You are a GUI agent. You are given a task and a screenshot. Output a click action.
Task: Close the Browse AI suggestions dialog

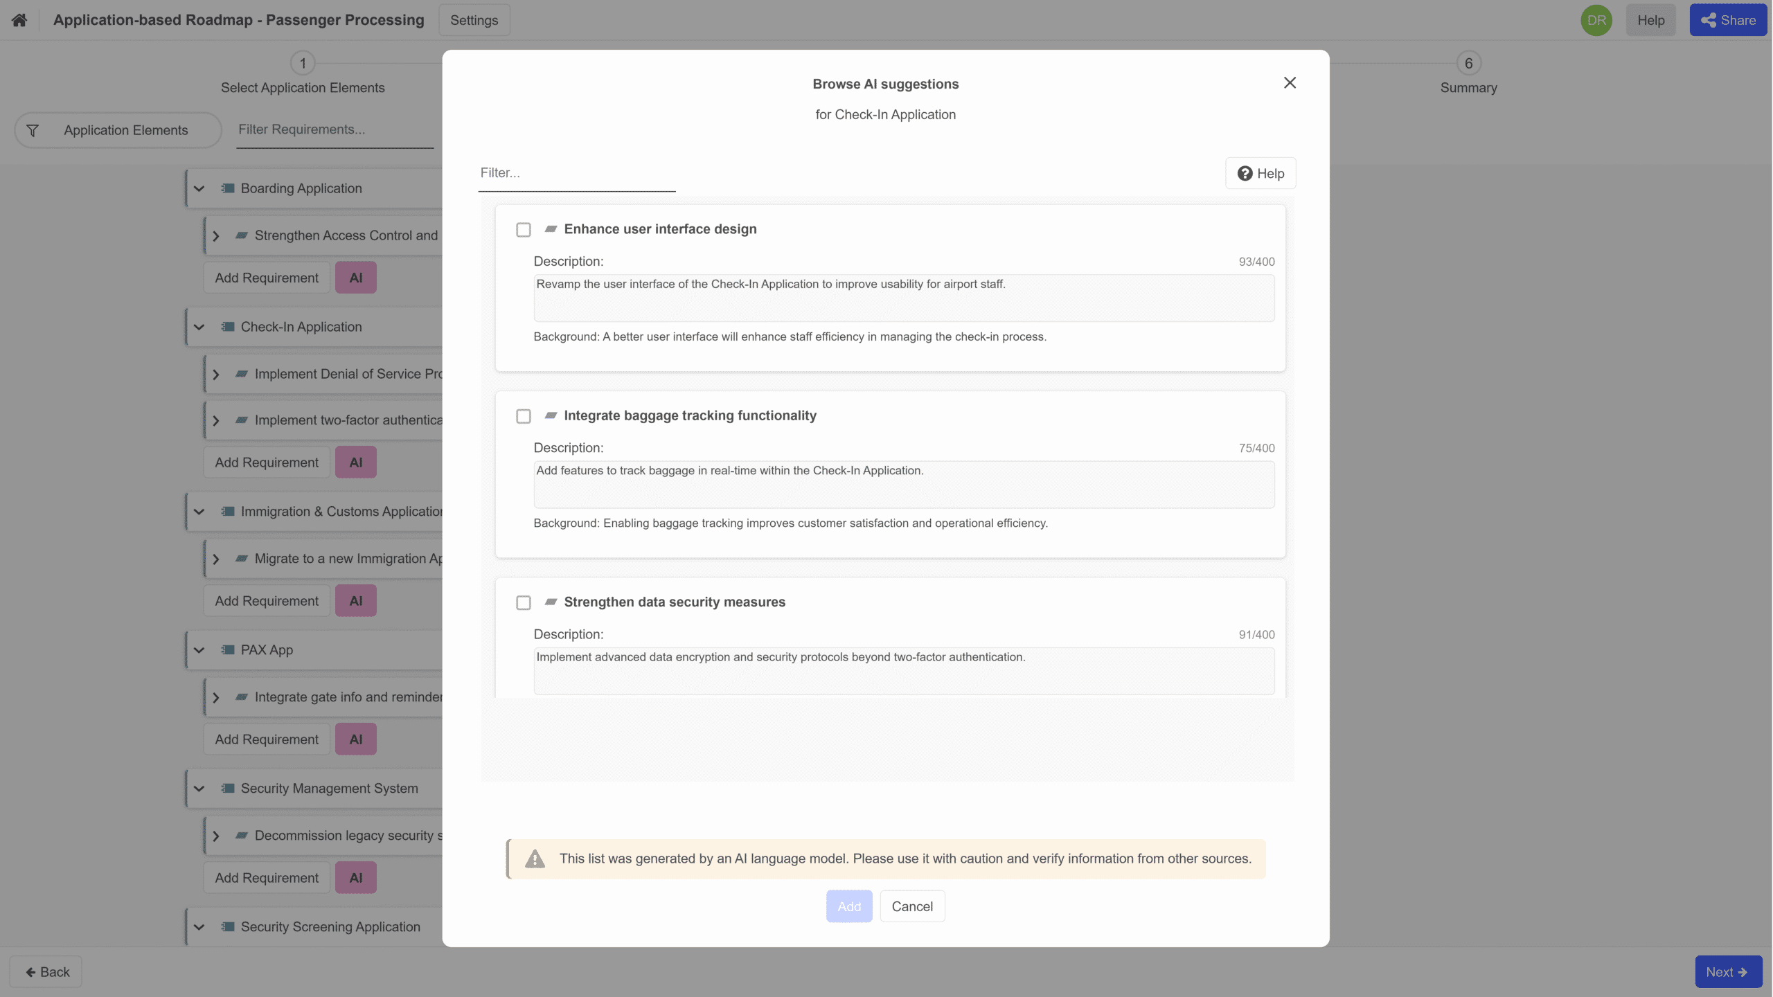1289,83
